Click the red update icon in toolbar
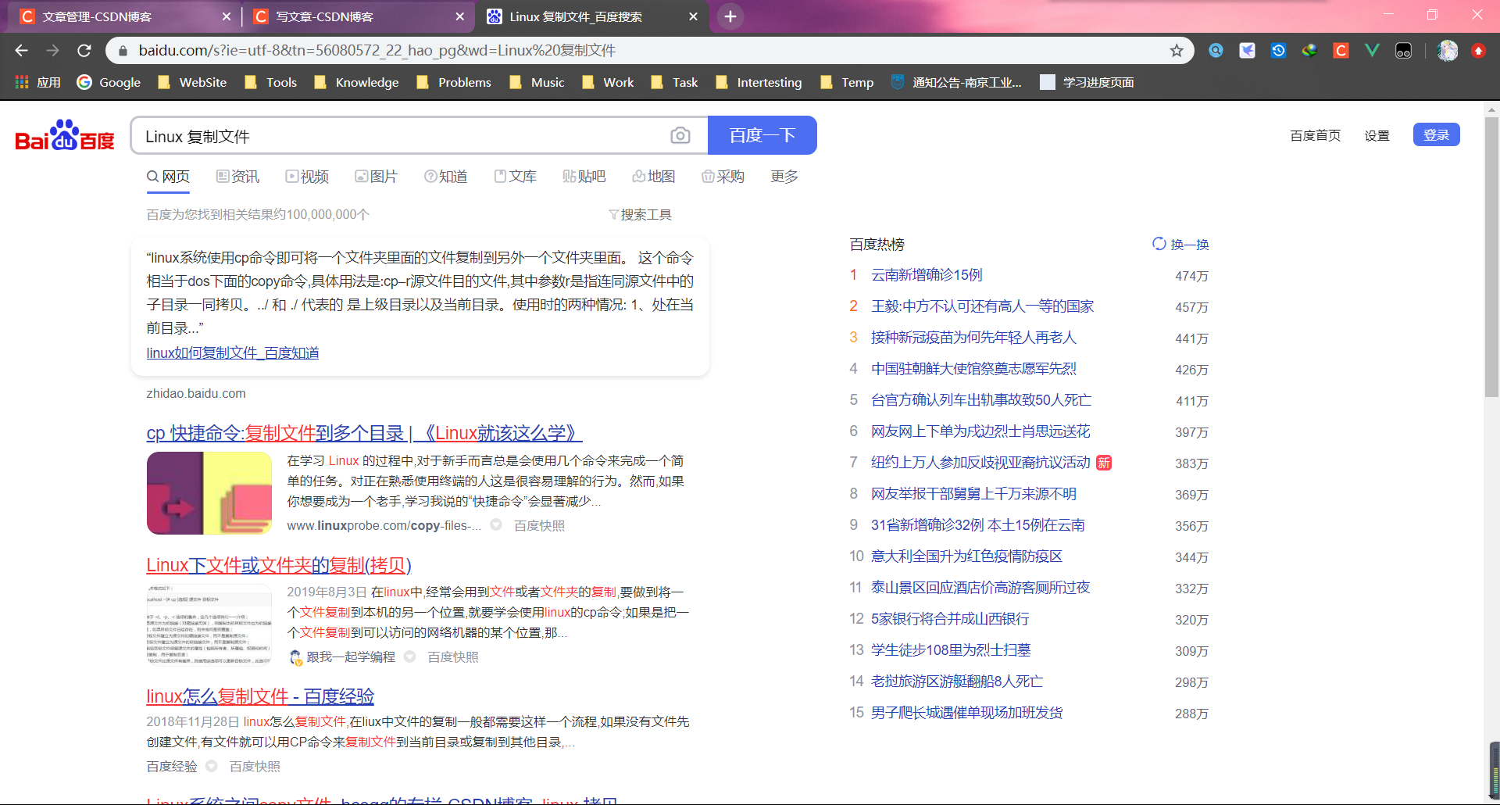This screenshot has width=1500, height=805. coord(1478,51)
